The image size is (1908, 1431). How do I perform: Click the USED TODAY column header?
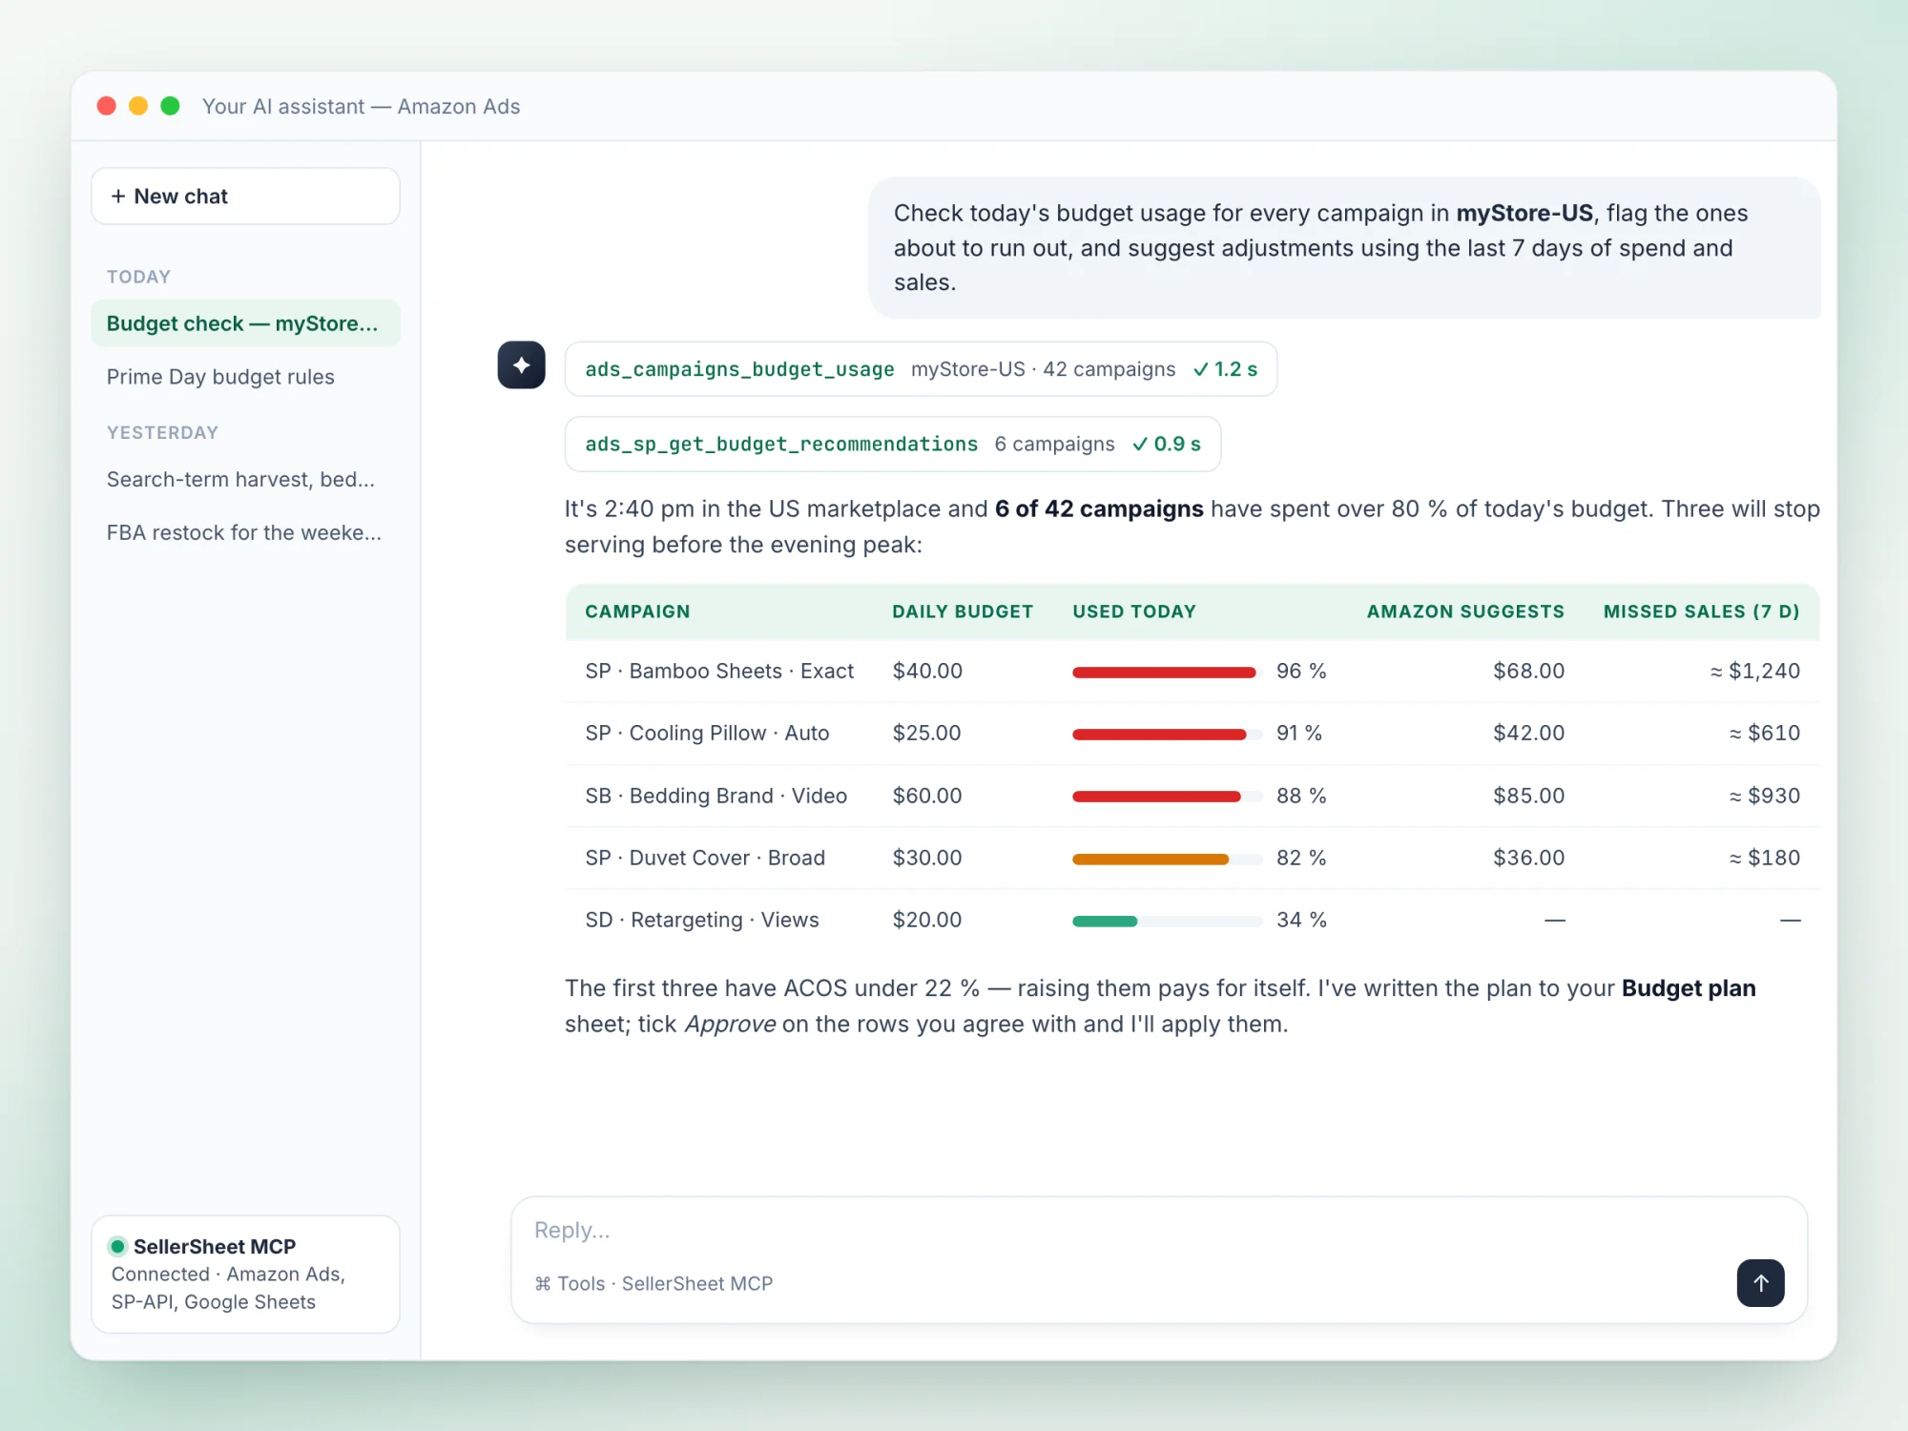tap(1134, 612)
